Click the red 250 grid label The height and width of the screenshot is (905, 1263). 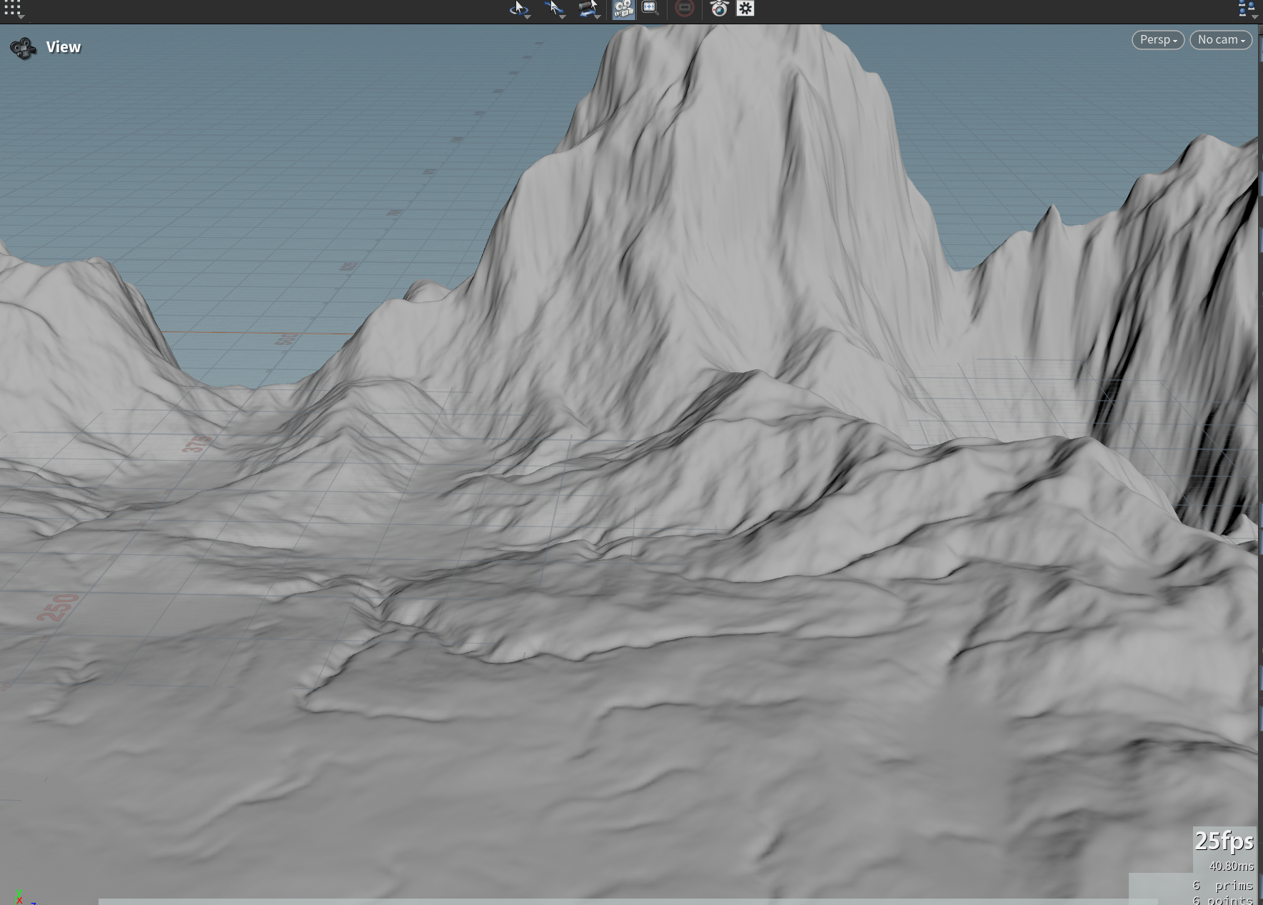tap(57, 608)
